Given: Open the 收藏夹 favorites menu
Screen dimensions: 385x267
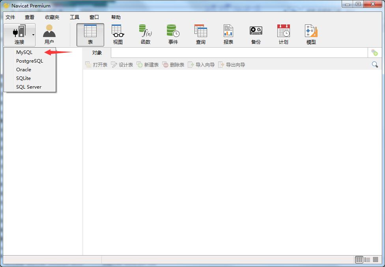Looking at the screenshot, I should tap(52, 17).
